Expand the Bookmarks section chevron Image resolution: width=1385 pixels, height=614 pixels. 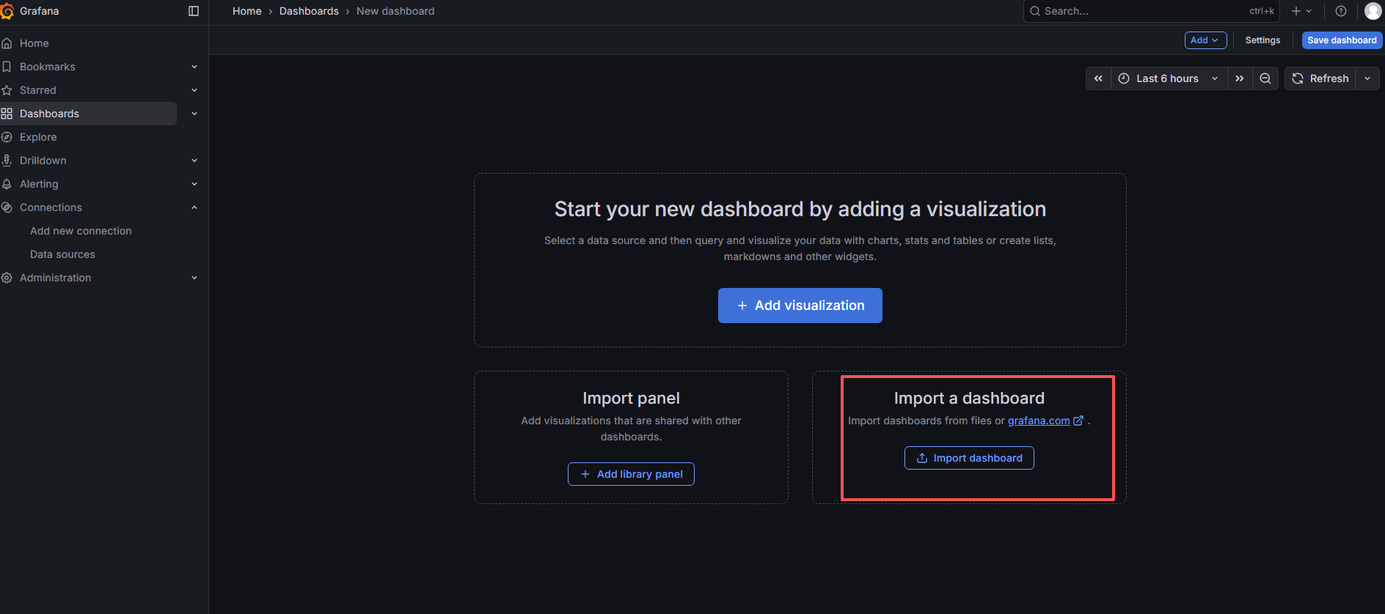tap(194, 67)
